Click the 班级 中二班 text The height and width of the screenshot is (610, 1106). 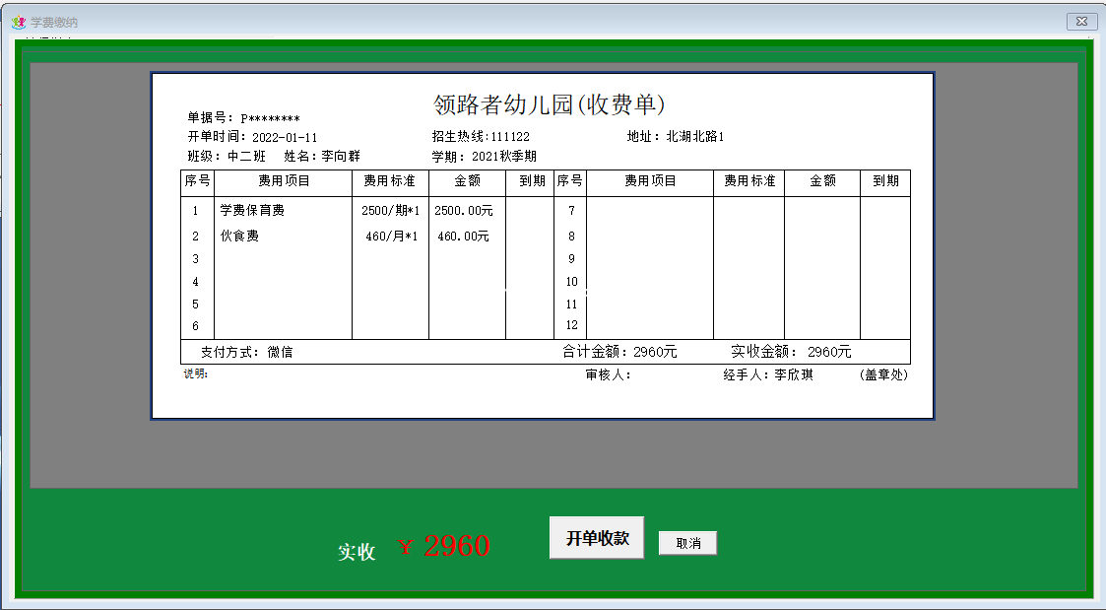[x=227, y=156]
